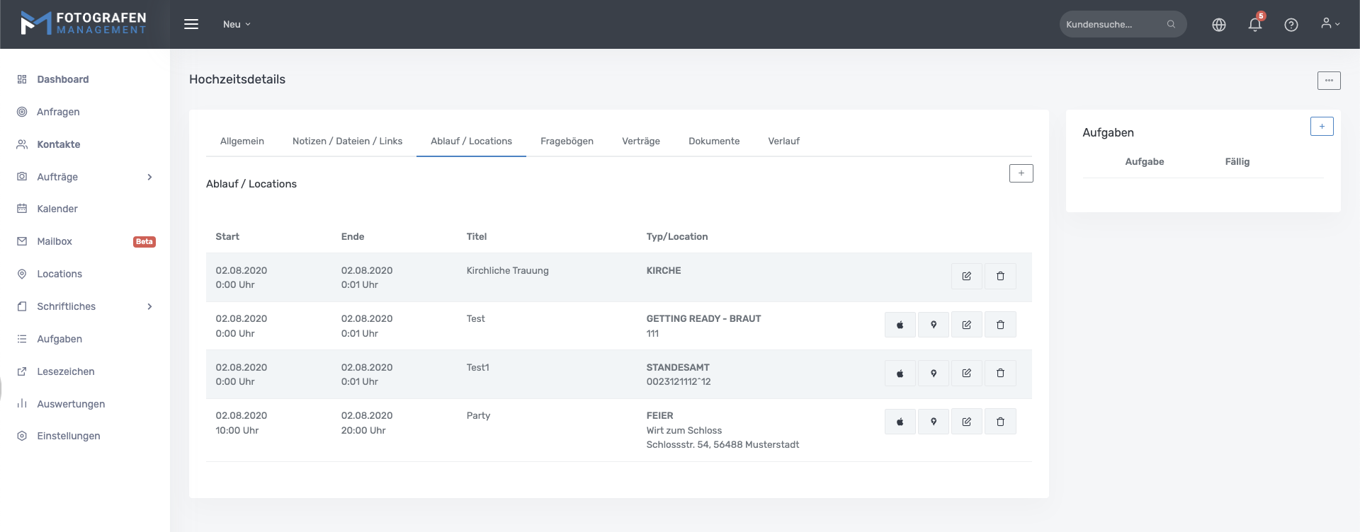This screenshot has height=532, width=1360.
Task: Switch to the Fragebögen tab
Action: [567, 141]
